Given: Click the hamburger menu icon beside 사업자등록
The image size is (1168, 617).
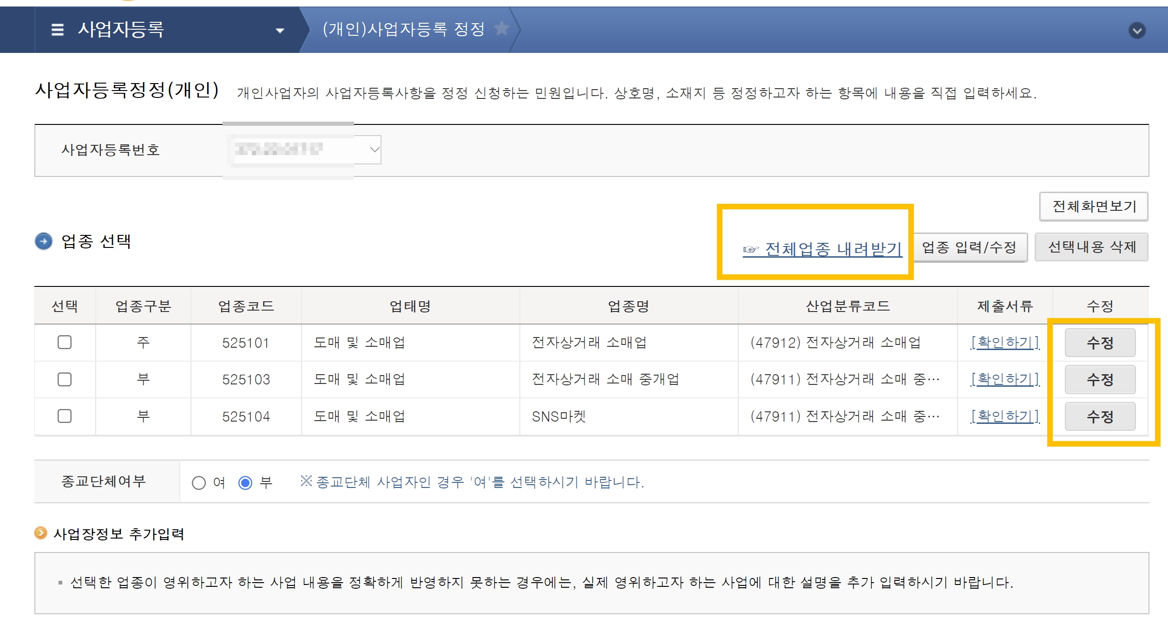Looking at the screenshot, I should [57, 30].
